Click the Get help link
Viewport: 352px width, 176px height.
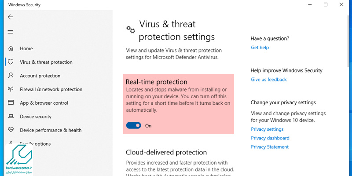tap(260, 48)
